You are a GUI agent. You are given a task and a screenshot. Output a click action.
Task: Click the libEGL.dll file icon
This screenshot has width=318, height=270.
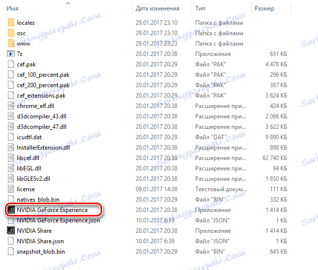pos(11,168)
